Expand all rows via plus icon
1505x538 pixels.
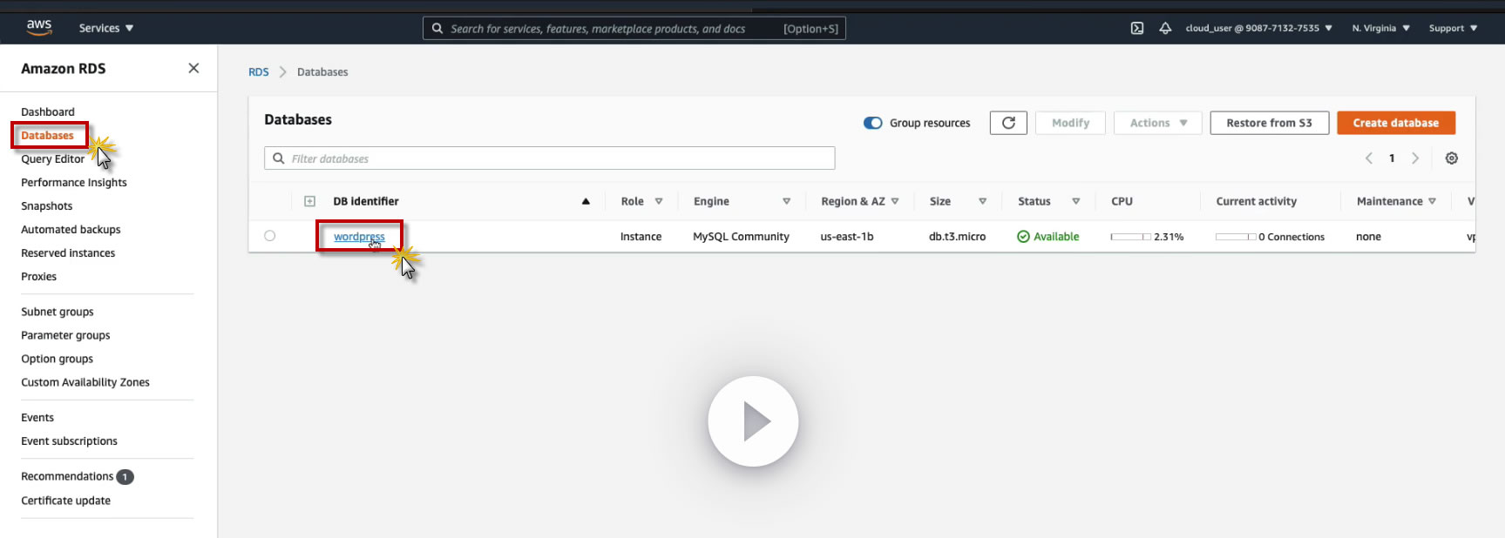click(x=309, y=201)
